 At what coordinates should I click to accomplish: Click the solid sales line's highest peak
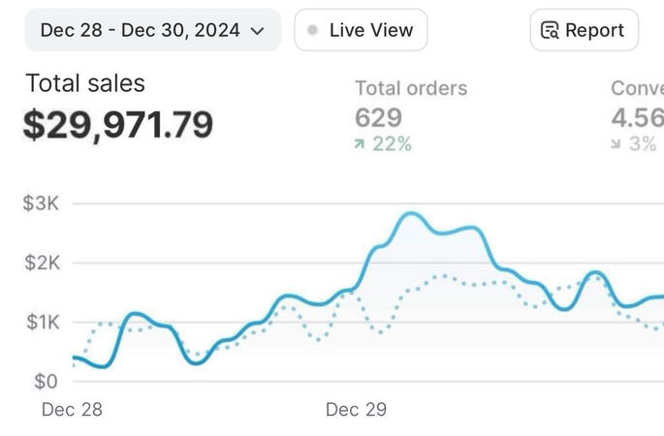(x=411, y=213)
